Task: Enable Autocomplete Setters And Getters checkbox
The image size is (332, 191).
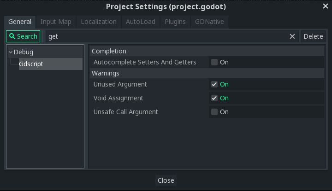Action: 214,62
